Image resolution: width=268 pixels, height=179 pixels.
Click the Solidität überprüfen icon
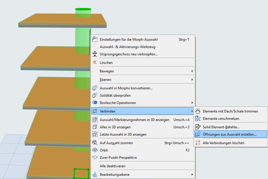tap(95, 96)
